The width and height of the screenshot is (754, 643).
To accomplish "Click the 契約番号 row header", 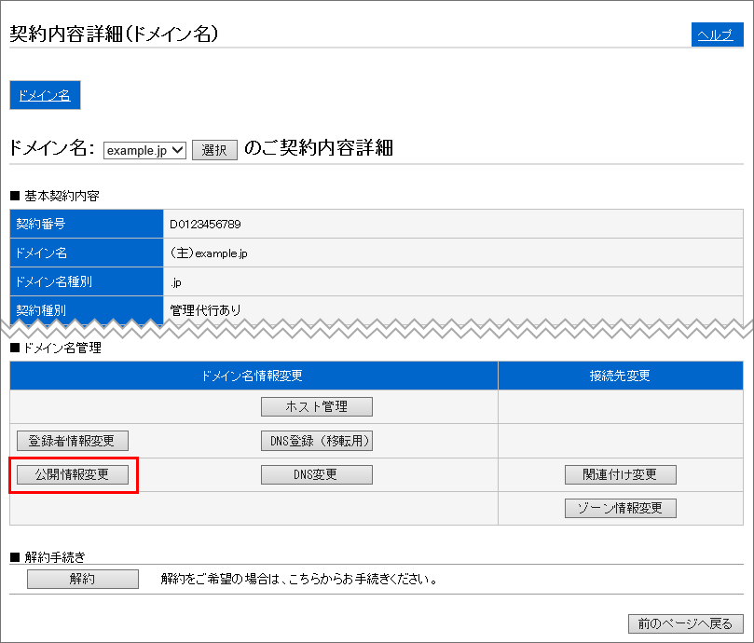I will click(87, 224).
